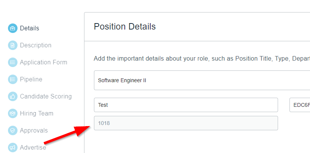Click the greyed-out 1018 field

[186, 123]
